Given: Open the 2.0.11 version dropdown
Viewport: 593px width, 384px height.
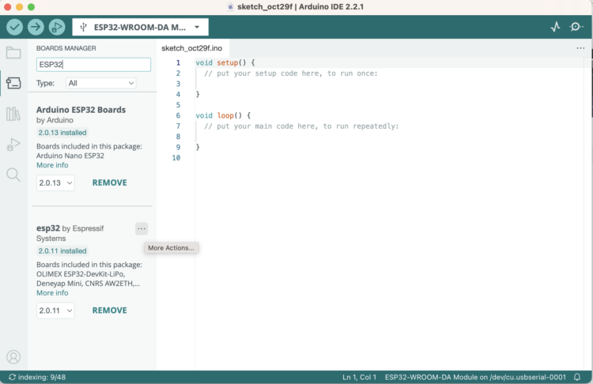Looking at the screenshot, I should point(55,311).
